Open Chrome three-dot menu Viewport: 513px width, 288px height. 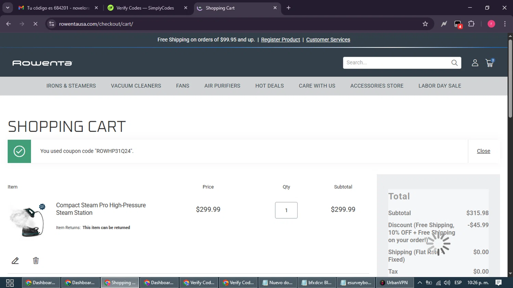tap(505, 24)
